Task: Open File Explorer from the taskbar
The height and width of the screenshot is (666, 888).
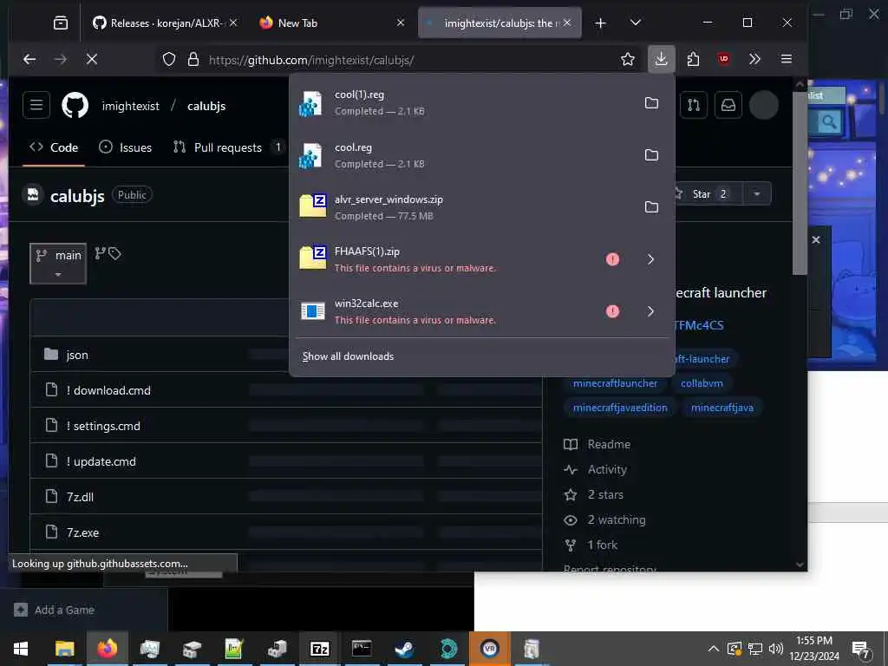Action: pyautogui.click(x=64, y=649)
